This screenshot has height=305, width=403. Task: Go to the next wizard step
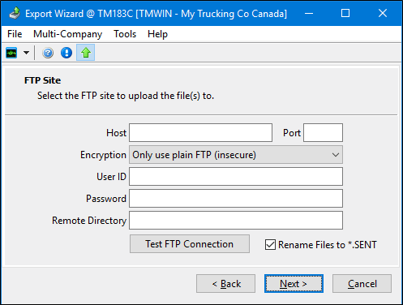click(294, 284)
